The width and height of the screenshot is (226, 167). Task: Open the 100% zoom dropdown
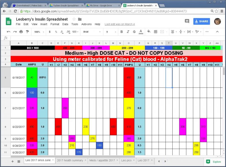(39, 32)
